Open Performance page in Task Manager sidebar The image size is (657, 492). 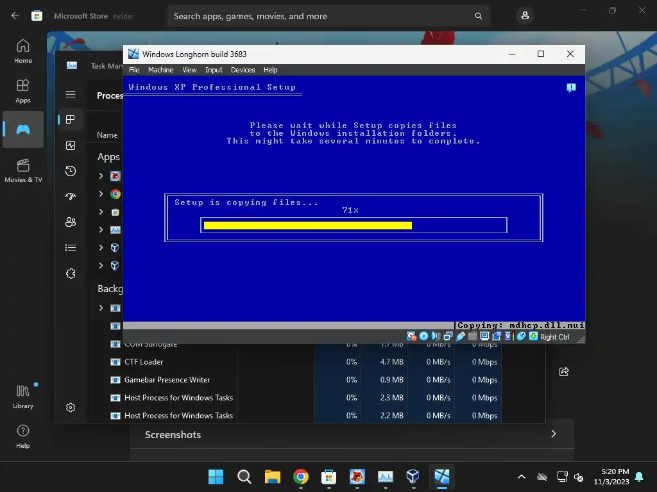[71, 145]
